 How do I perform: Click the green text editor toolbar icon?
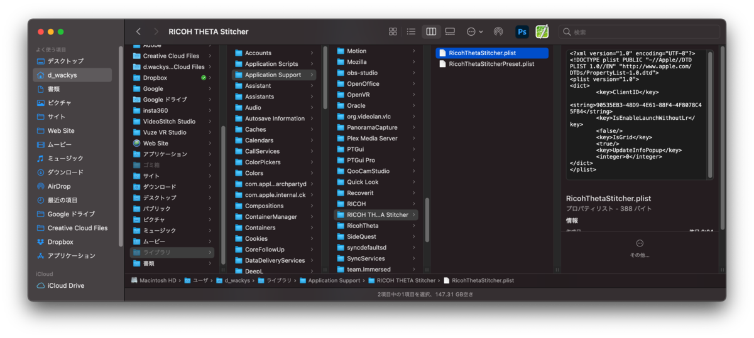[x=542, y=31]
